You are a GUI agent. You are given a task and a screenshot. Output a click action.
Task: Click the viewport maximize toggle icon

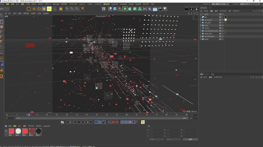[x=197, y=13]
